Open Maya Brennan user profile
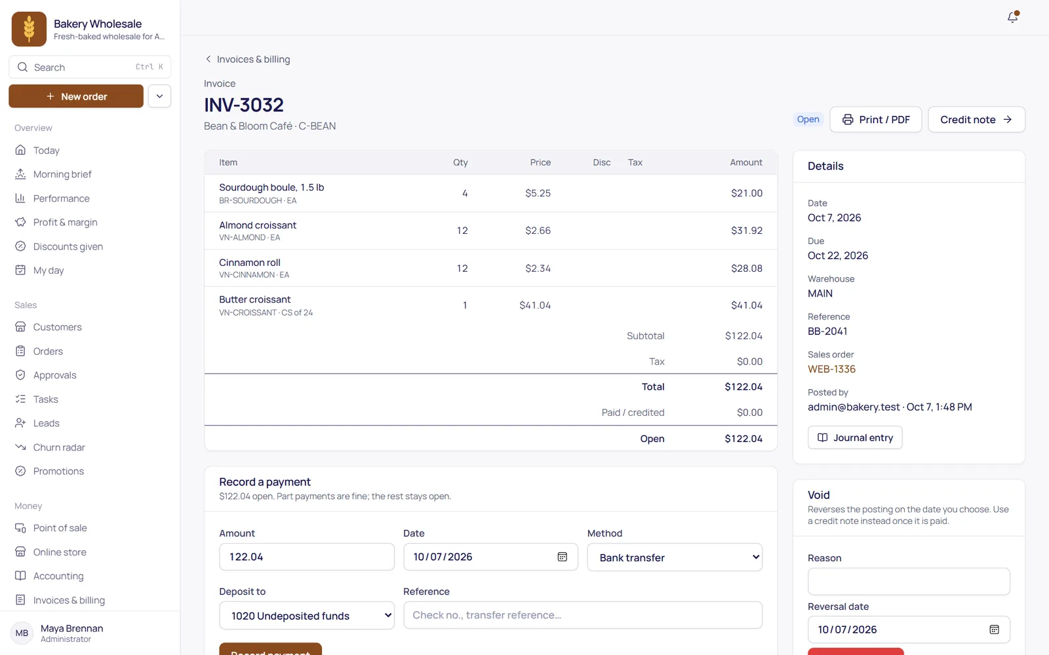 90,633
